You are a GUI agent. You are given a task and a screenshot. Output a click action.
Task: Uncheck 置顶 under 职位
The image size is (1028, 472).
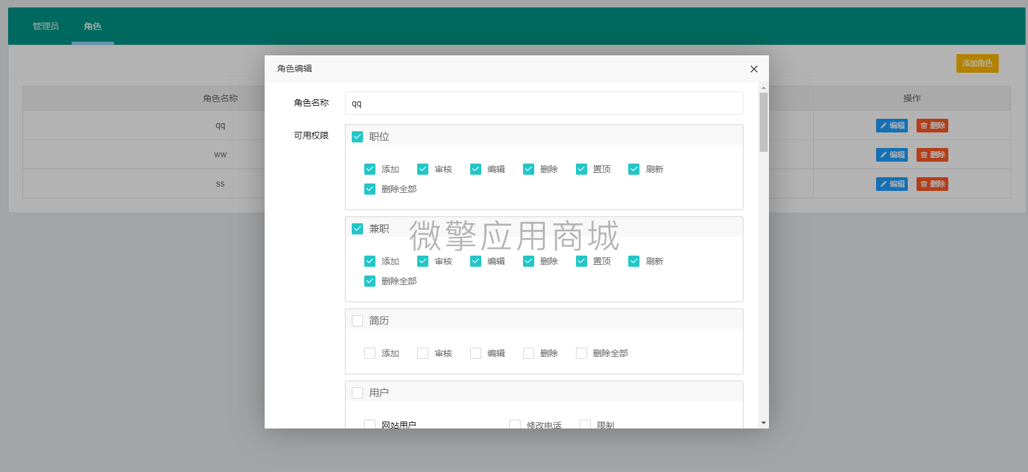pos(582,169)
